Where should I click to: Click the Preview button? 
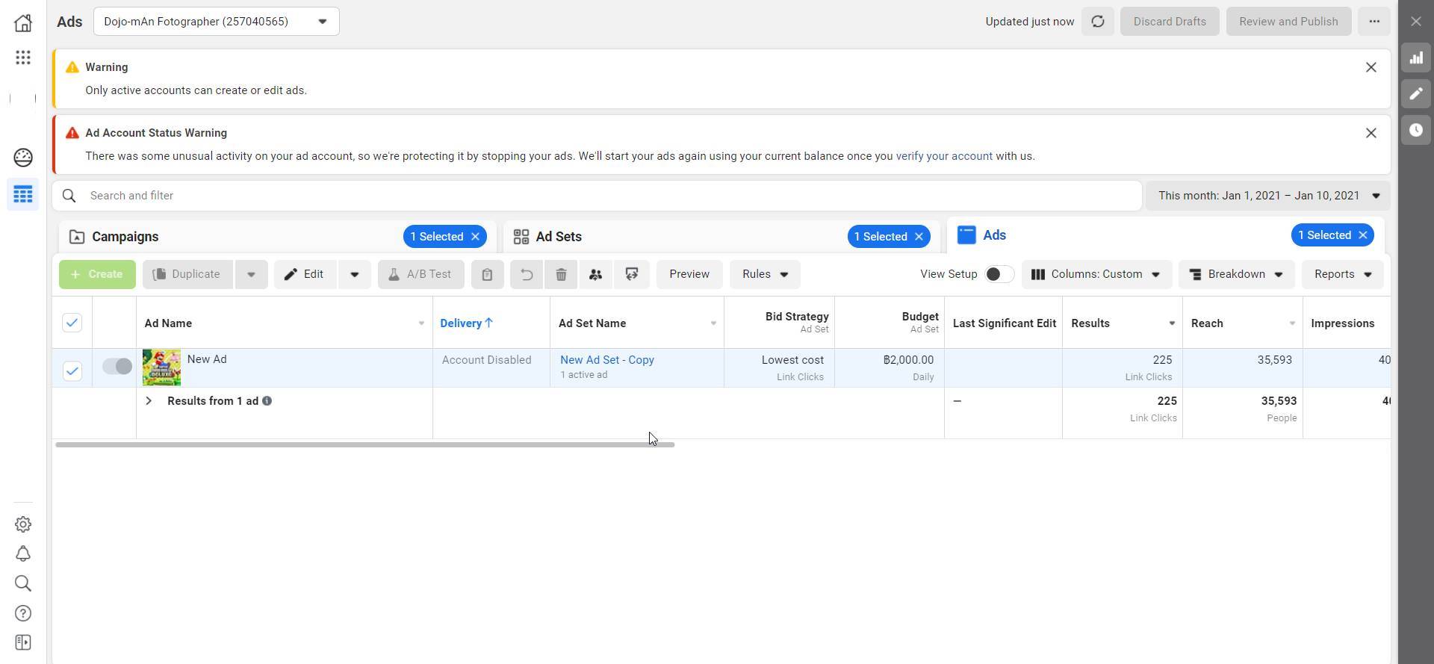click(x=689, y=274)
